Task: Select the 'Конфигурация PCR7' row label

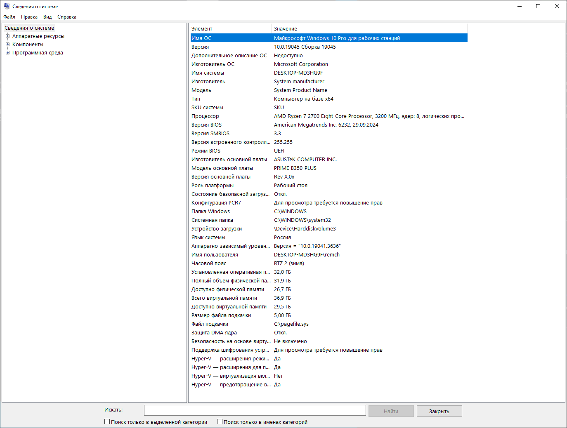Action: [x=216, y=203]
